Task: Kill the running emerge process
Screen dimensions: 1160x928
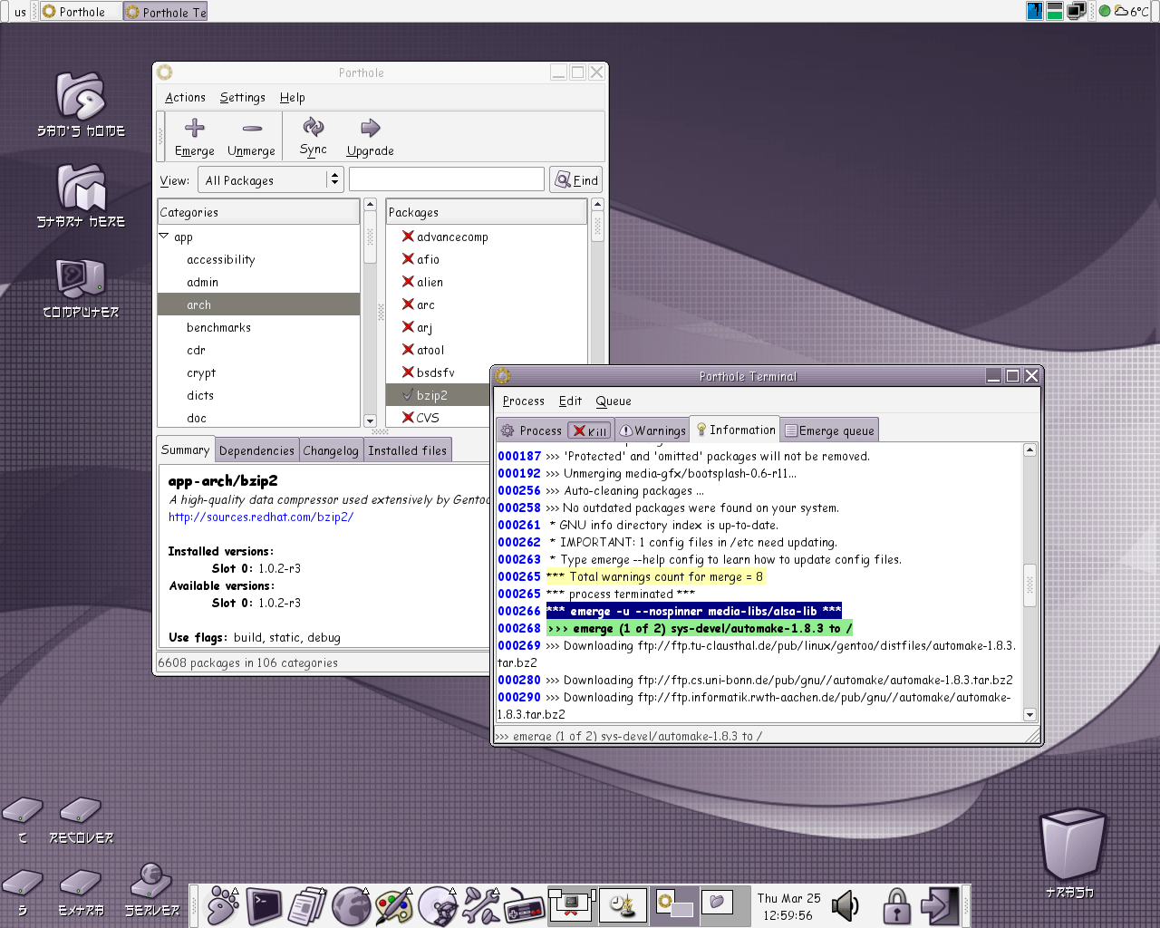Action: click(589, 430)
